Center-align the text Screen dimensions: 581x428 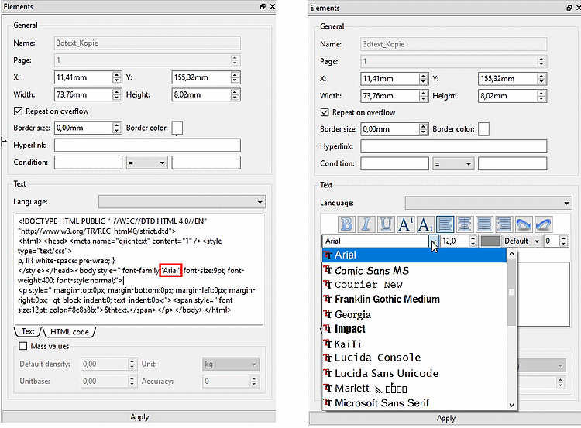pyautogui.click(x=465, y=224)
